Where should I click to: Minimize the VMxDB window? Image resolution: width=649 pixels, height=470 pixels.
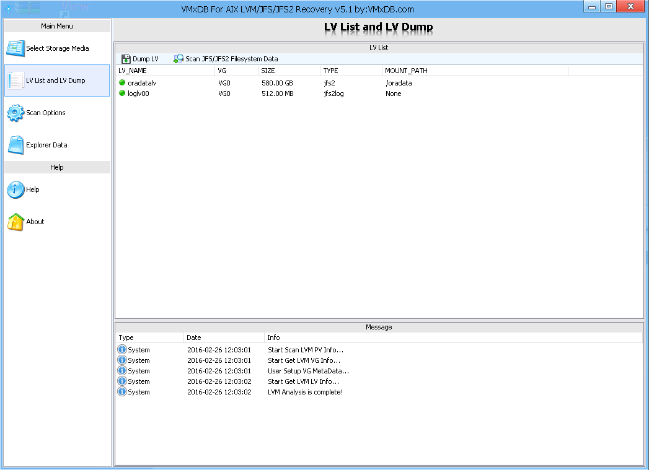point(592,6)
